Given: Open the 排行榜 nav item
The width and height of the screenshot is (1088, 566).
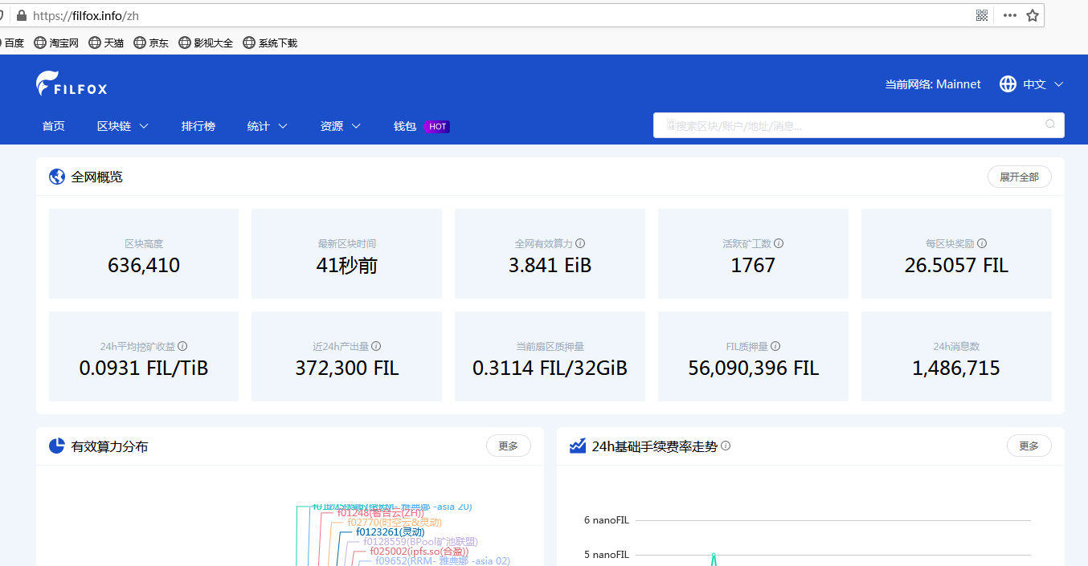Looking at the screenshot, I should 198,126.
